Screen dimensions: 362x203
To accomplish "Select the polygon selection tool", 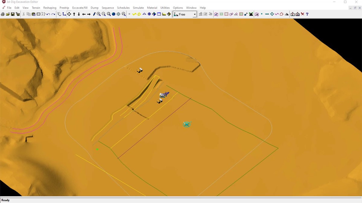I will [x=43, y=14].
